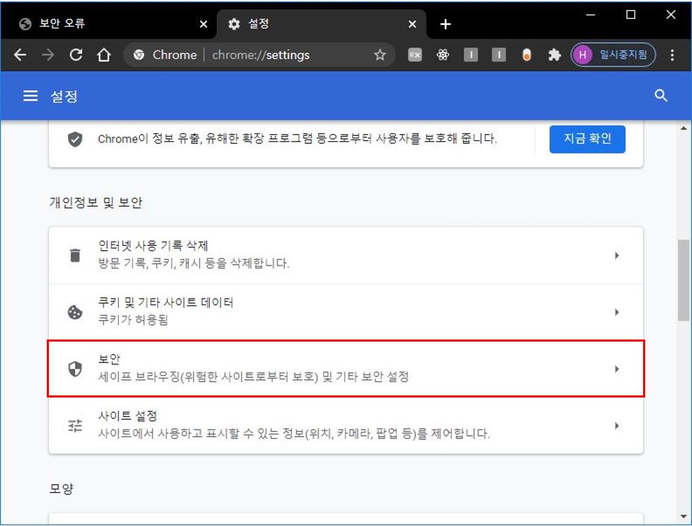
Task: Open the 보안 settings row title
Action: (x=109, y=359)
